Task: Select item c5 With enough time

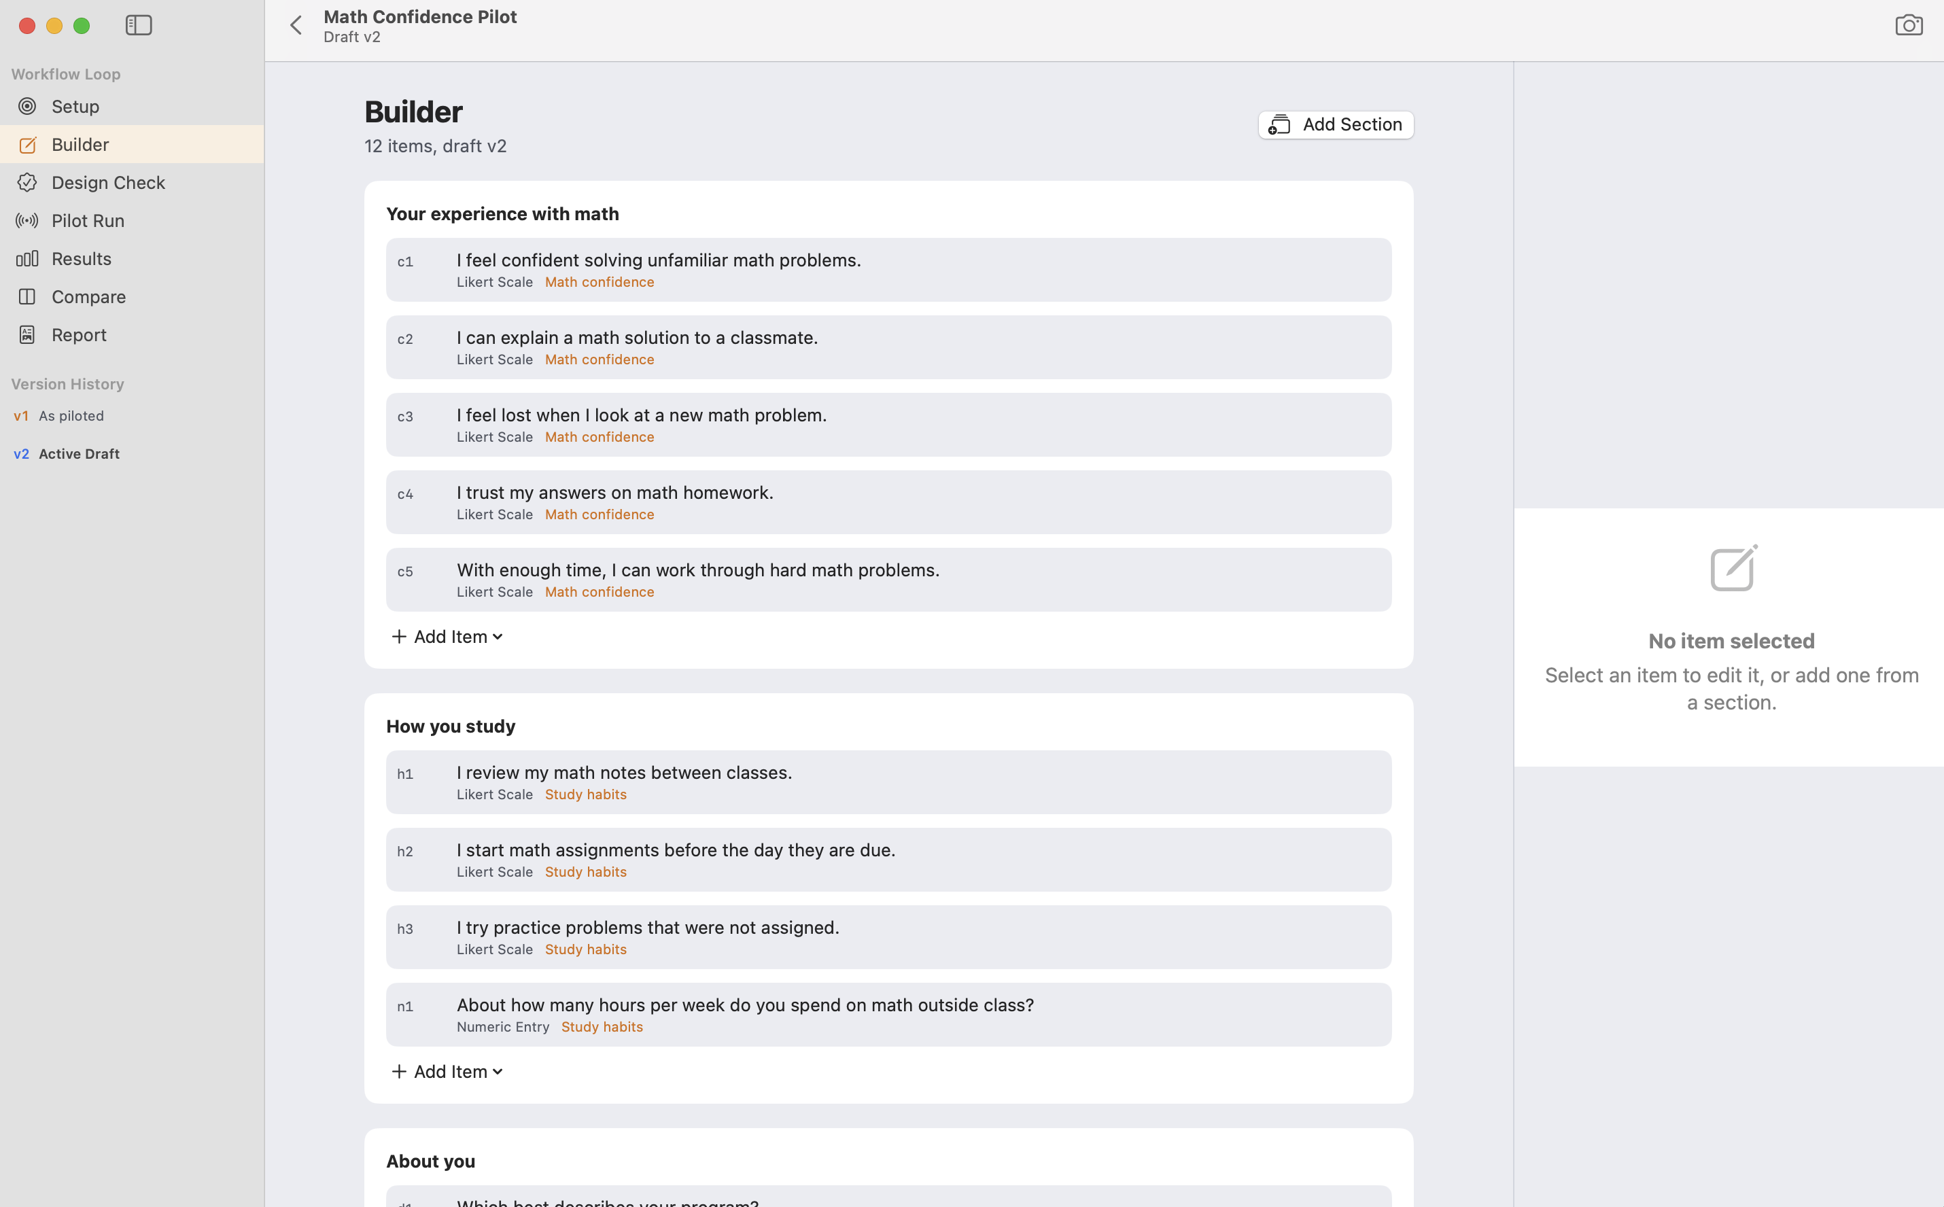Action: [888, 580]
